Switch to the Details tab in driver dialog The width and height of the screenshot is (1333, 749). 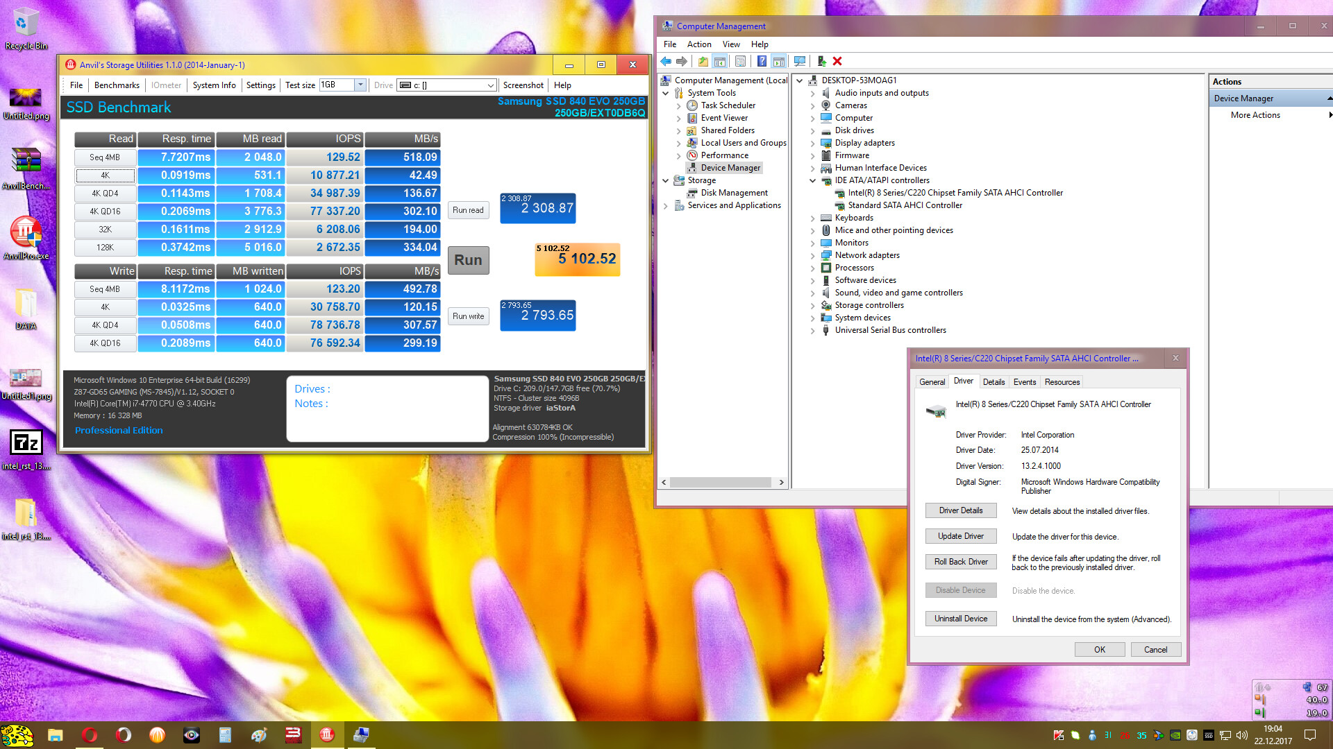pos(994,382)
